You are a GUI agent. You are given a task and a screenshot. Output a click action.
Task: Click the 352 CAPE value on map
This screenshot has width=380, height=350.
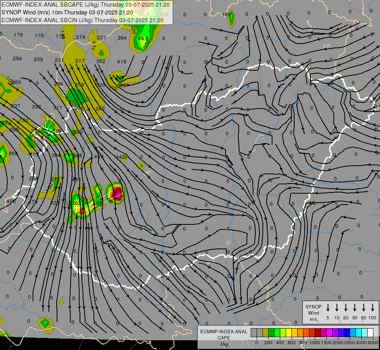coord(101,61)
